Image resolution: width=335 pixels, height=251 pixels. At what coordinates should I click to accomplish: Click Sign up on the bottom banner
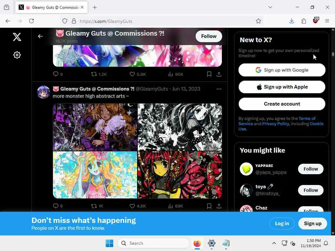click(x=312, y=224)
